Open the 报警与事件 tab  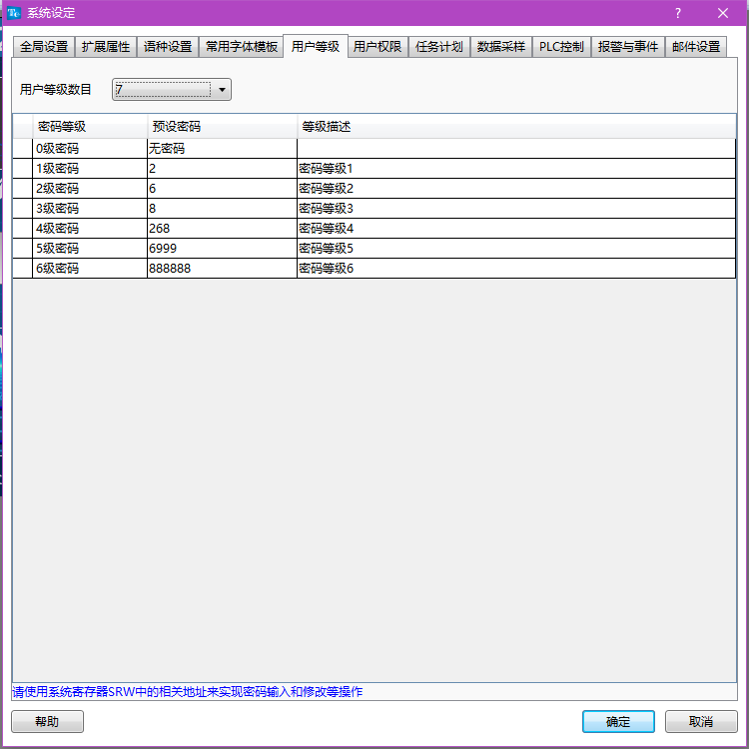(x=628, y=47)
